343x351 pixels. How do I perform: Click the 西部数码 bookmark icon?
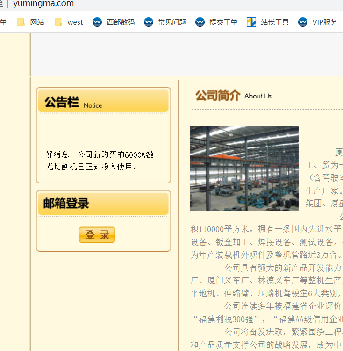(97, 22)
